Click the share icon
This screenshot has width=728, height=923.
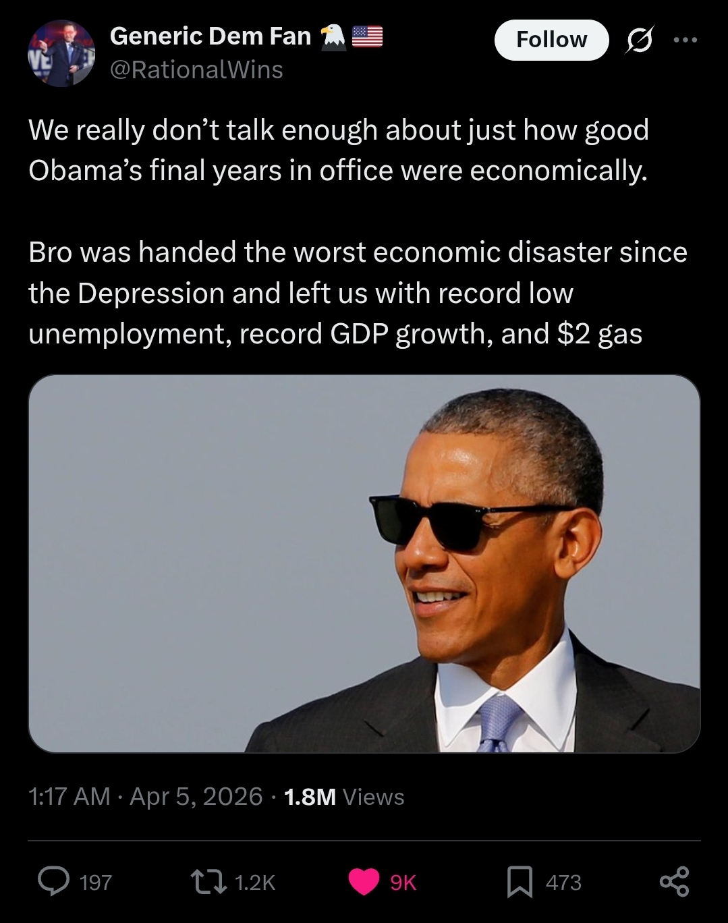pyautogui.click(x=675, y=882)
